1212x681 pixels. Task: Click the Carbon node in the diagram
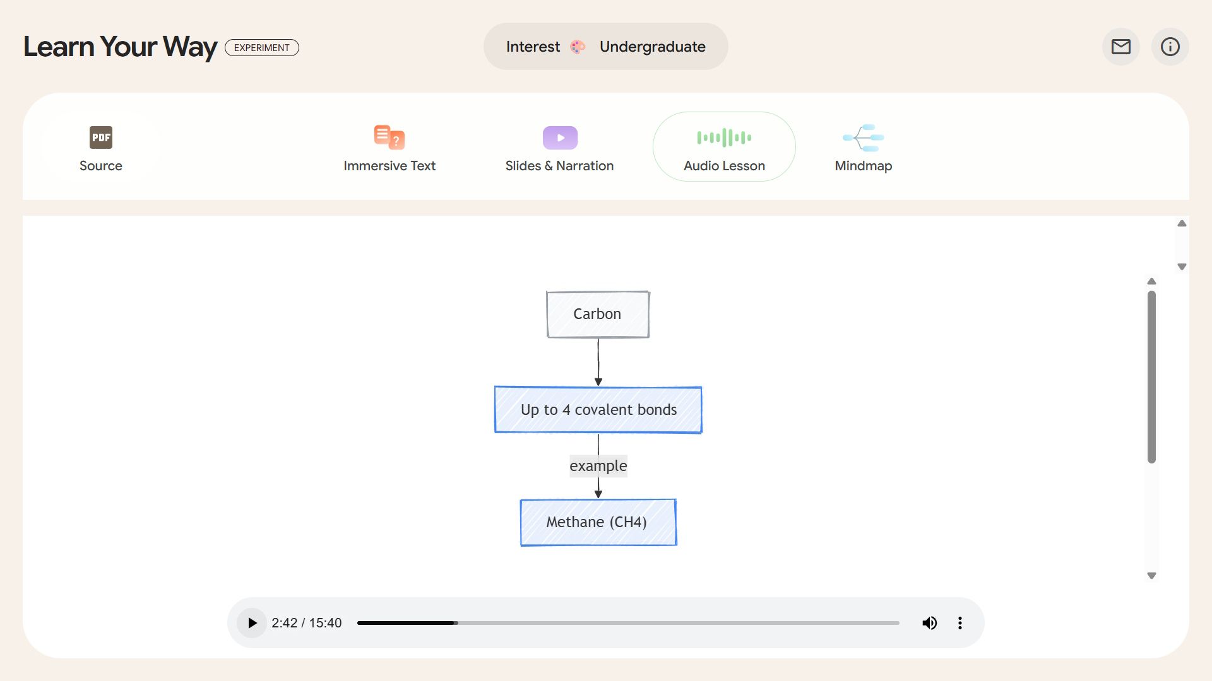click(x=598, y=314)
